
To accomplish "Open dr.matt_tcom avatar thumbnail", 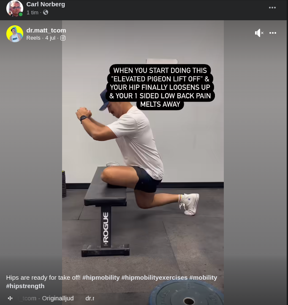I will (15, 34).
